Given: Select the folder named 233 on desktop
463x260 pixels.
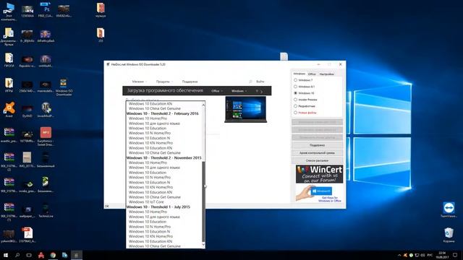Looking at the screenshot, I should pos(101,35).
